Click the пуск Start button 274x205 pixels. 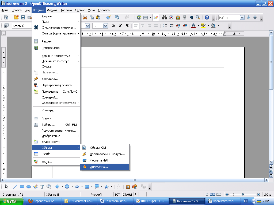pos(11,201)
